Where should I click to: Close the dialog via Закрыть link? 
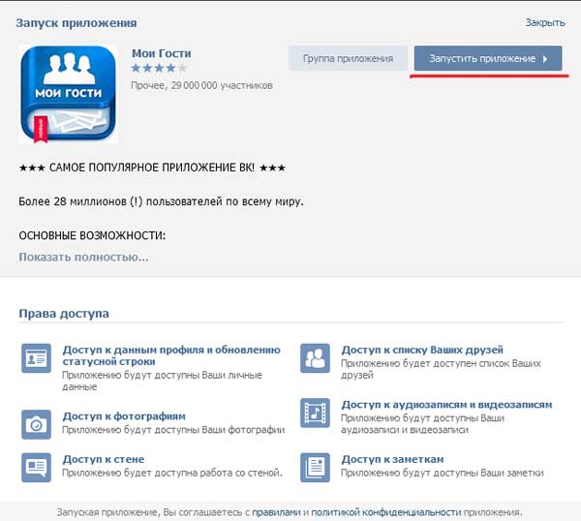(544, 22)
